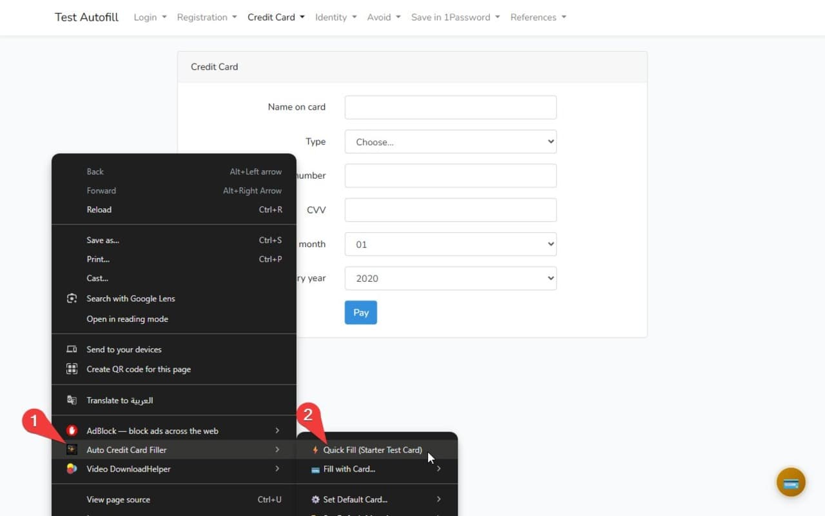Viewport: 825px width, 516px height.
Task: Open the Identity dropdown in navbar
Action: point(336,17)
